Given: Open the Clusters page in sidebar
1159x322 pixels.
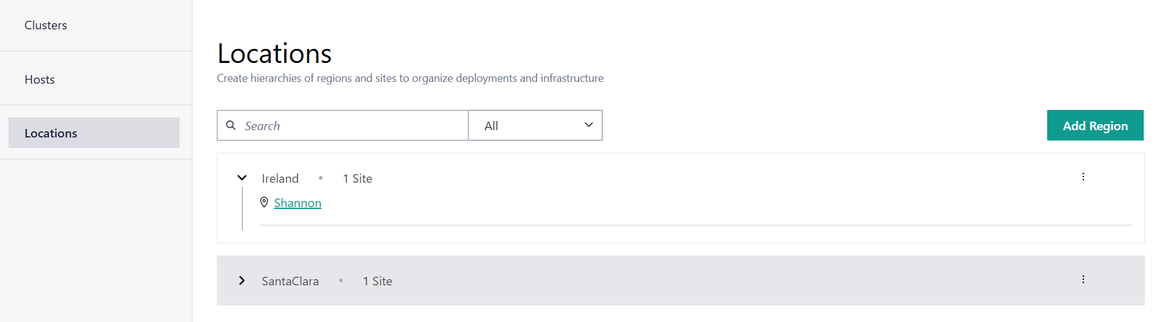Looking at the screenshot, I should (46, 26).
